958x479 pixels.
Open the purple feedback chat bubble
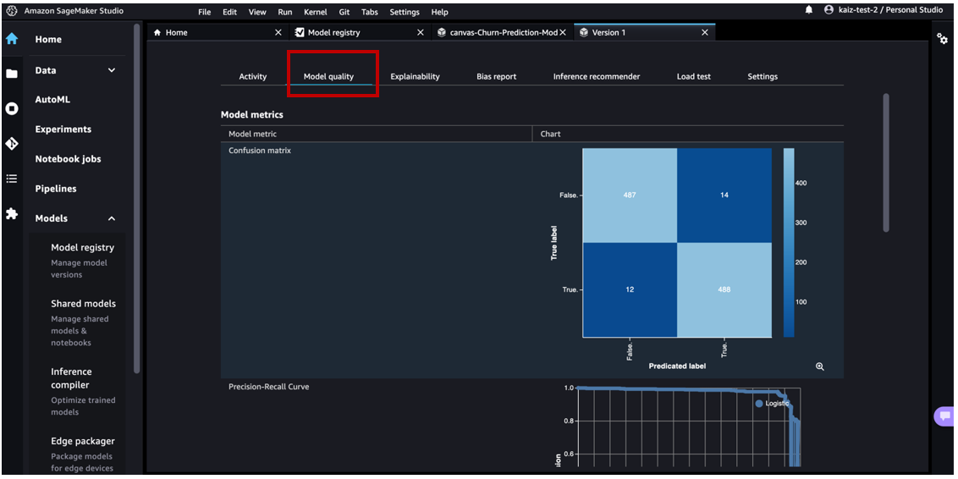click(944, 416)
